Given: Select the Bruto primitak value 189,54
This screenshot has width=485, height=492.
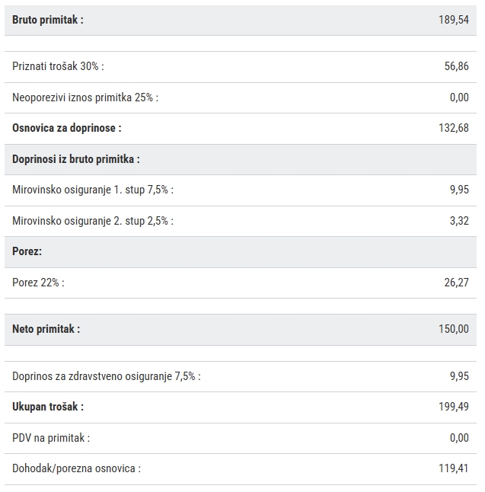Looking at the screenshot, I should (454, 20).
